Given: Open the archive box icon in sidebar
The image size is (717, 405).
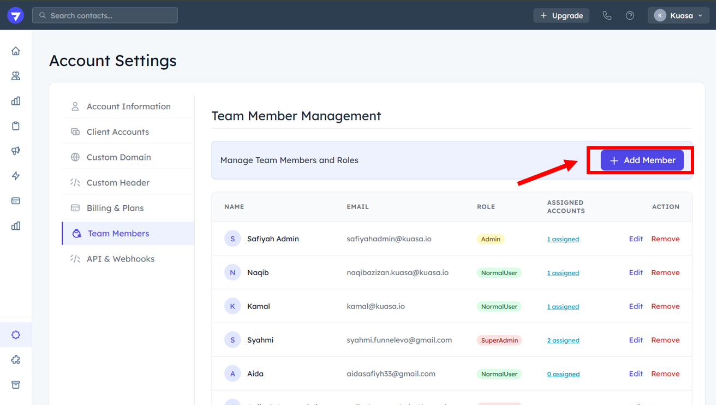Looking at the screenshot, I should (16, 385).
